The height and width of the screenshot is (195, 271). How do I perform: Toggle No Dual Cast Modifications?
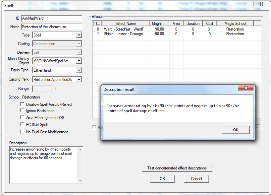pos(22,132)
